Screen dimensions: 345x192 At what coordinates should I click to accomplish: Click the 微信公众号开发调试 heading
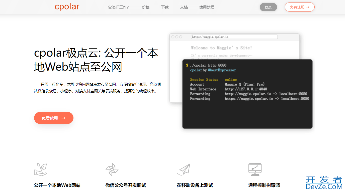[126, 185]
